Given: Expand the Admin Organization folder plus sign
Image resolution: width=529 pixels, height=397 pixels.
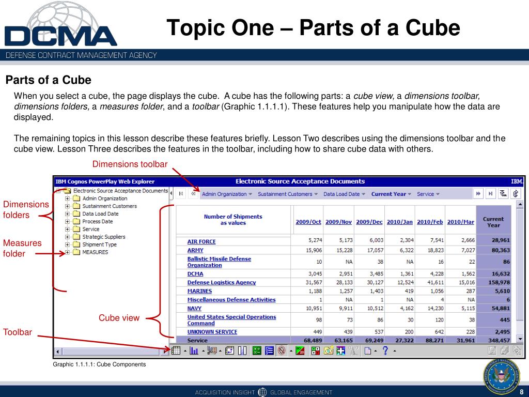Looking at the screenshot, I should [x=67, y=198].
